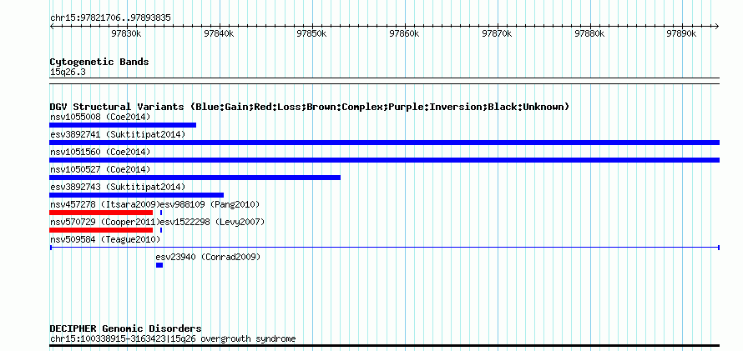743x351 pixels.
Task: Click the esv3892743 blue gain bar
Action: point(136,195)
